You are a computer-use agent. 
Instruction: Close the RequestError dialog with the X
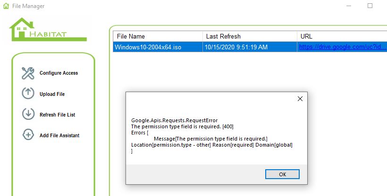click(x=300, y=99)
